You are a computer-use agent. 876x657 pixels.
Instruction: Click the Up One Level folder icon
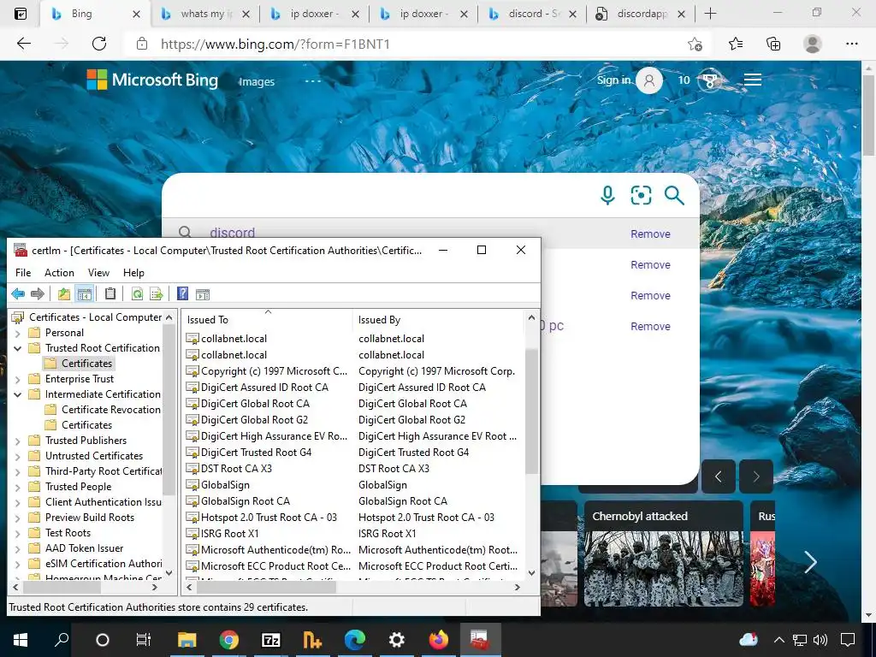(x=64, y=294)
